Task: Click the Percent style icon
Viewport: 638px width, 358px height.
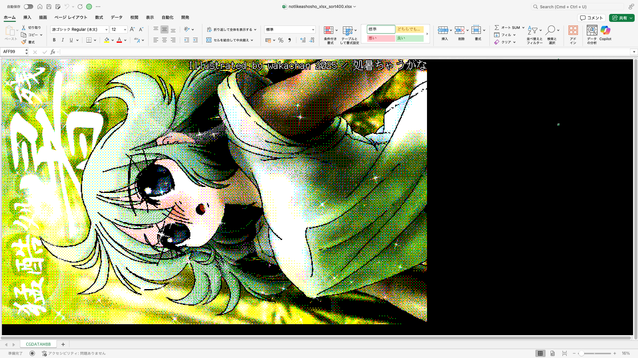Action: coord(281,40)
